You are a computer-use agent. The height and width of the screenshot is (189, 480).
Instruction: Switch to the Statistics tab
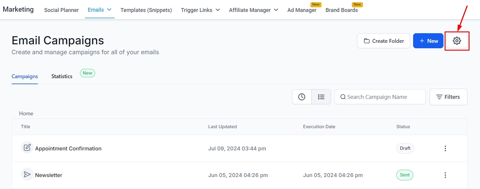click(x=62, y=76)
